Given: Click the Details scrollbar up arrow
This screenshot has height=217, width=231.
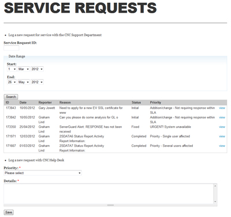Looking at the screenshot, I should pyautogui.click(x=215, y=186).
